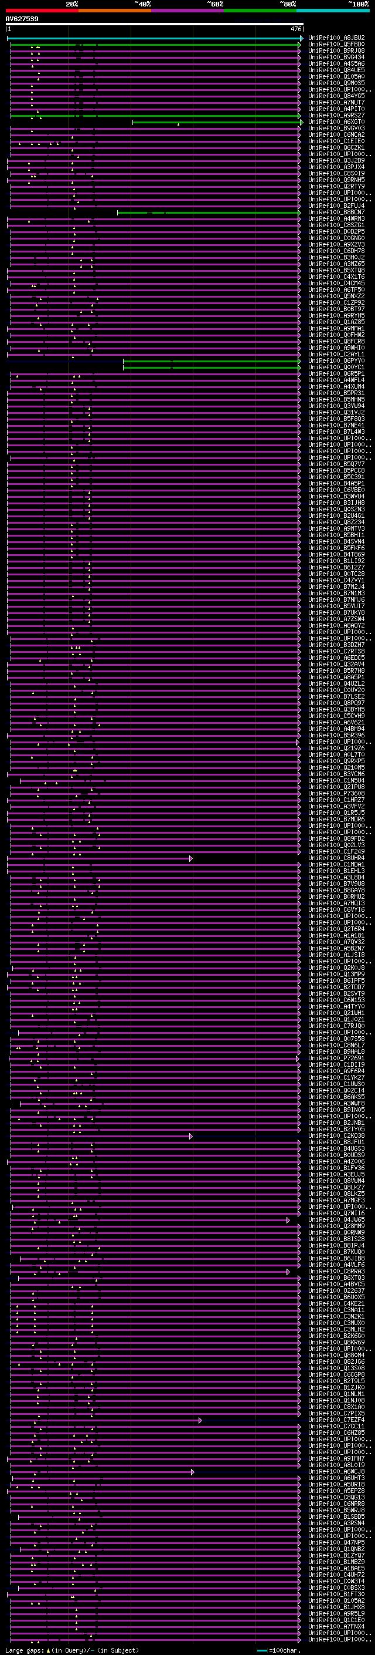375x1655 pixels.
Task: Open hit UniRef100_A8JBU2
Action: coord(336,38)
